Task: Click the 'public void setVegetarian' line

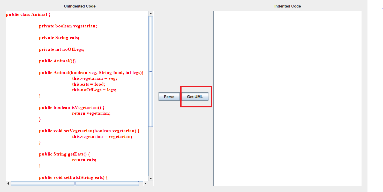Action: tap(89, 131)
